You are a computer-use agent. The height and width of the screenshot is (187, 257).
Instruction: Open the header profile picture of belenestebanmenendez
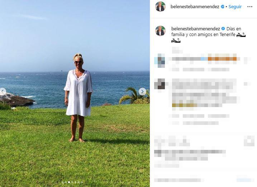tap(160, 7)
